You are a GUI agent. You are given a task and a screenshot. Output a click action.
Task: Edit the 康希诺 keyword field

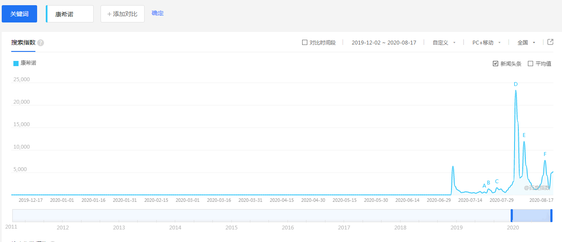pos(70,14)
